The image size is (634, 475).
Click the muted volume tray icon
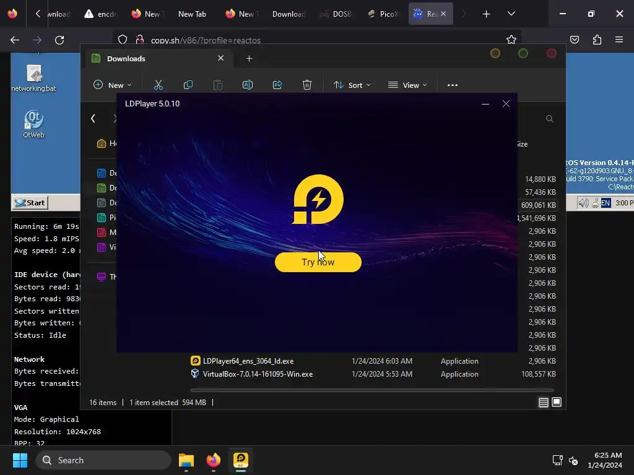[573, 460]
